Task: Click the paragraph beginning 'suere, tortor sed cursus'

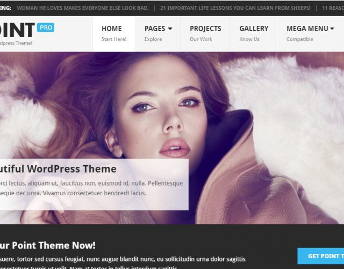Action: (x=123, y=263)
